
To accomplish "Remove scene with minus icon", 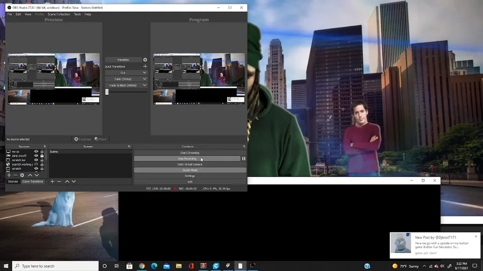I will pos(59,182).
